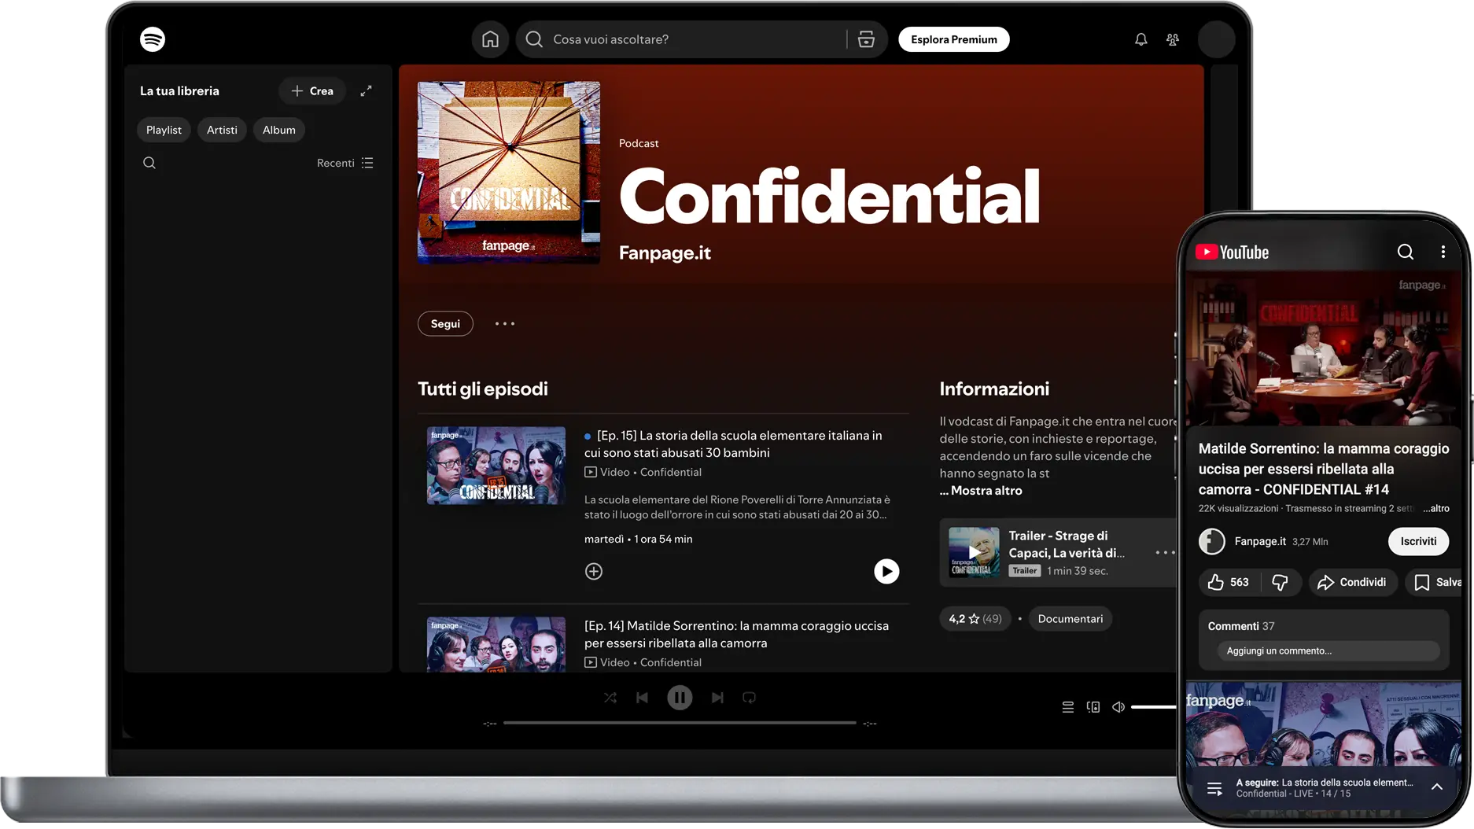Select the Album filter chip
Viewport: 1474px width, 829px height.
click(279, 130)
